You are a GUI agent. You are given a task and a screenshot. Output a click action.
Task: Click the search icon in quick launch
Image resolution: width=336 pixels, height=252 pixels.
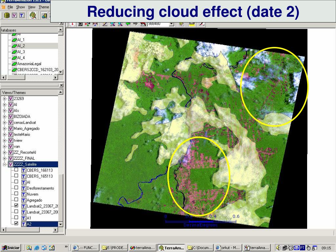[x=29, y=248]
